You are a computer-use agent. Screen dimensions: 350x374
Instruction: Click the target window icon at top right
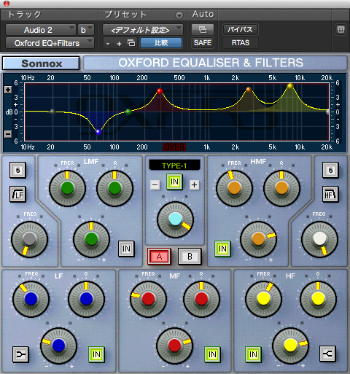click(341, 30)
